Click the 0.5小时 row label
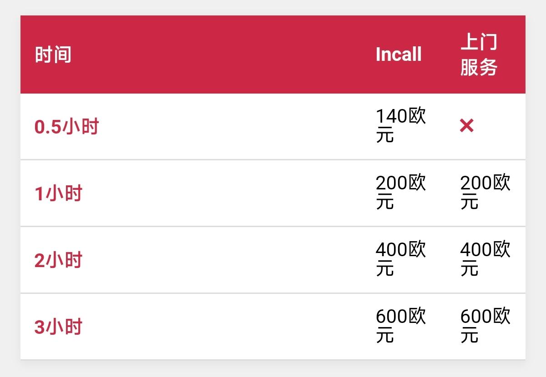Viewport: 546px width, 377px height. pyautogui.click(x=67, y=127)
